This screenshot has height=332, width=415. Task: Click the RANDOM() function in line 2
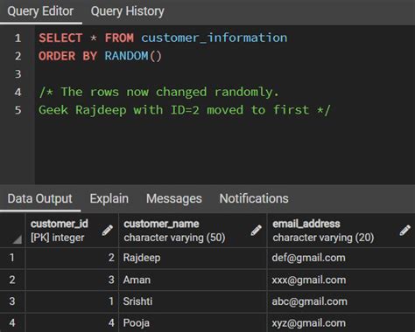tap(133, 56)
